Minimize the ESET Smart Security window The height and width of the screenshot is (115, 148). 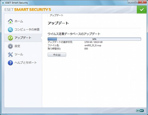[131, 2]
